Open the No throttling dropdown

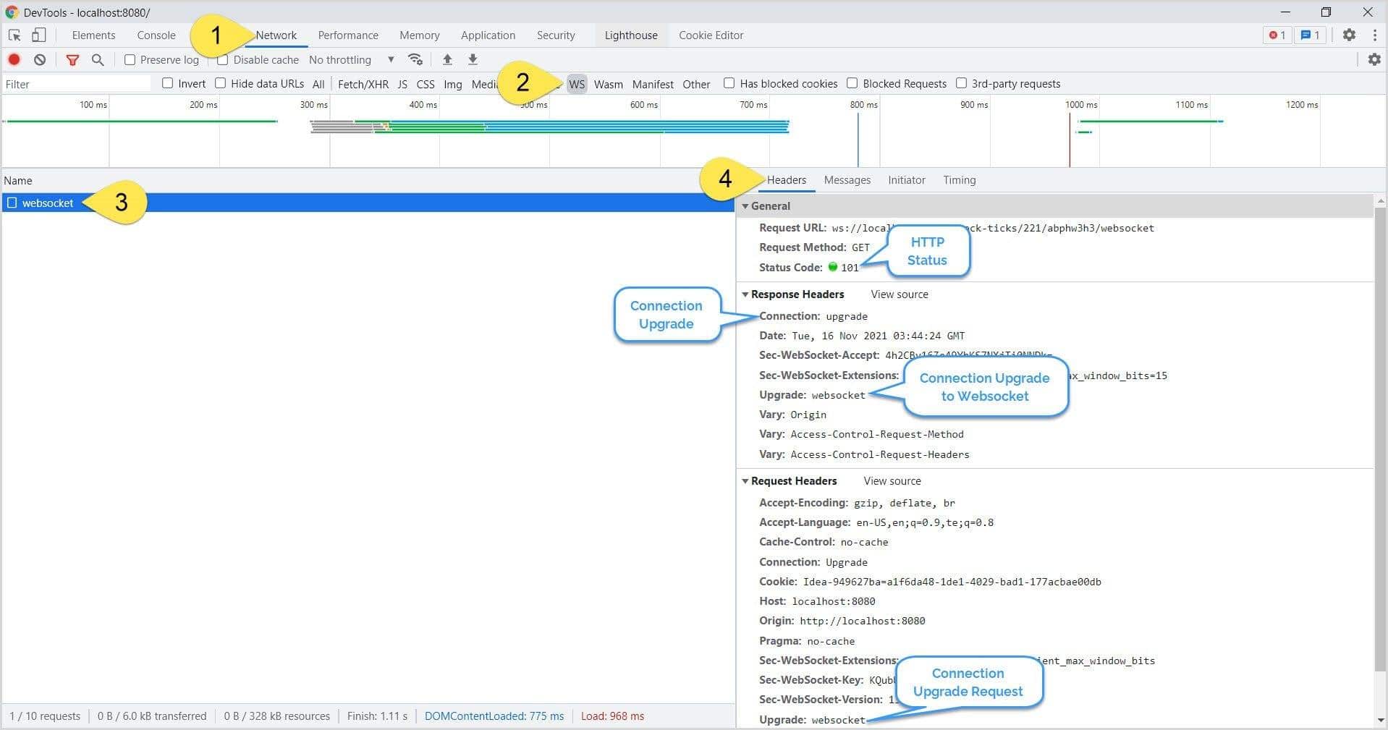pyautogui.click(x=351, y=59)
